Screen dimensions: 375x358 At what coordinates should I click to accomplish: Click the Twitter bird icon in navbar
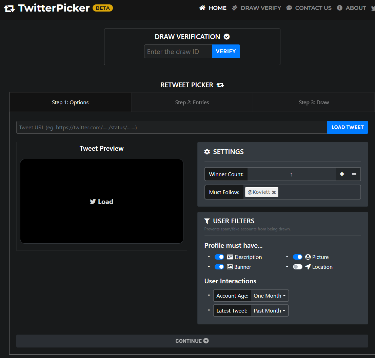(373, 8)
